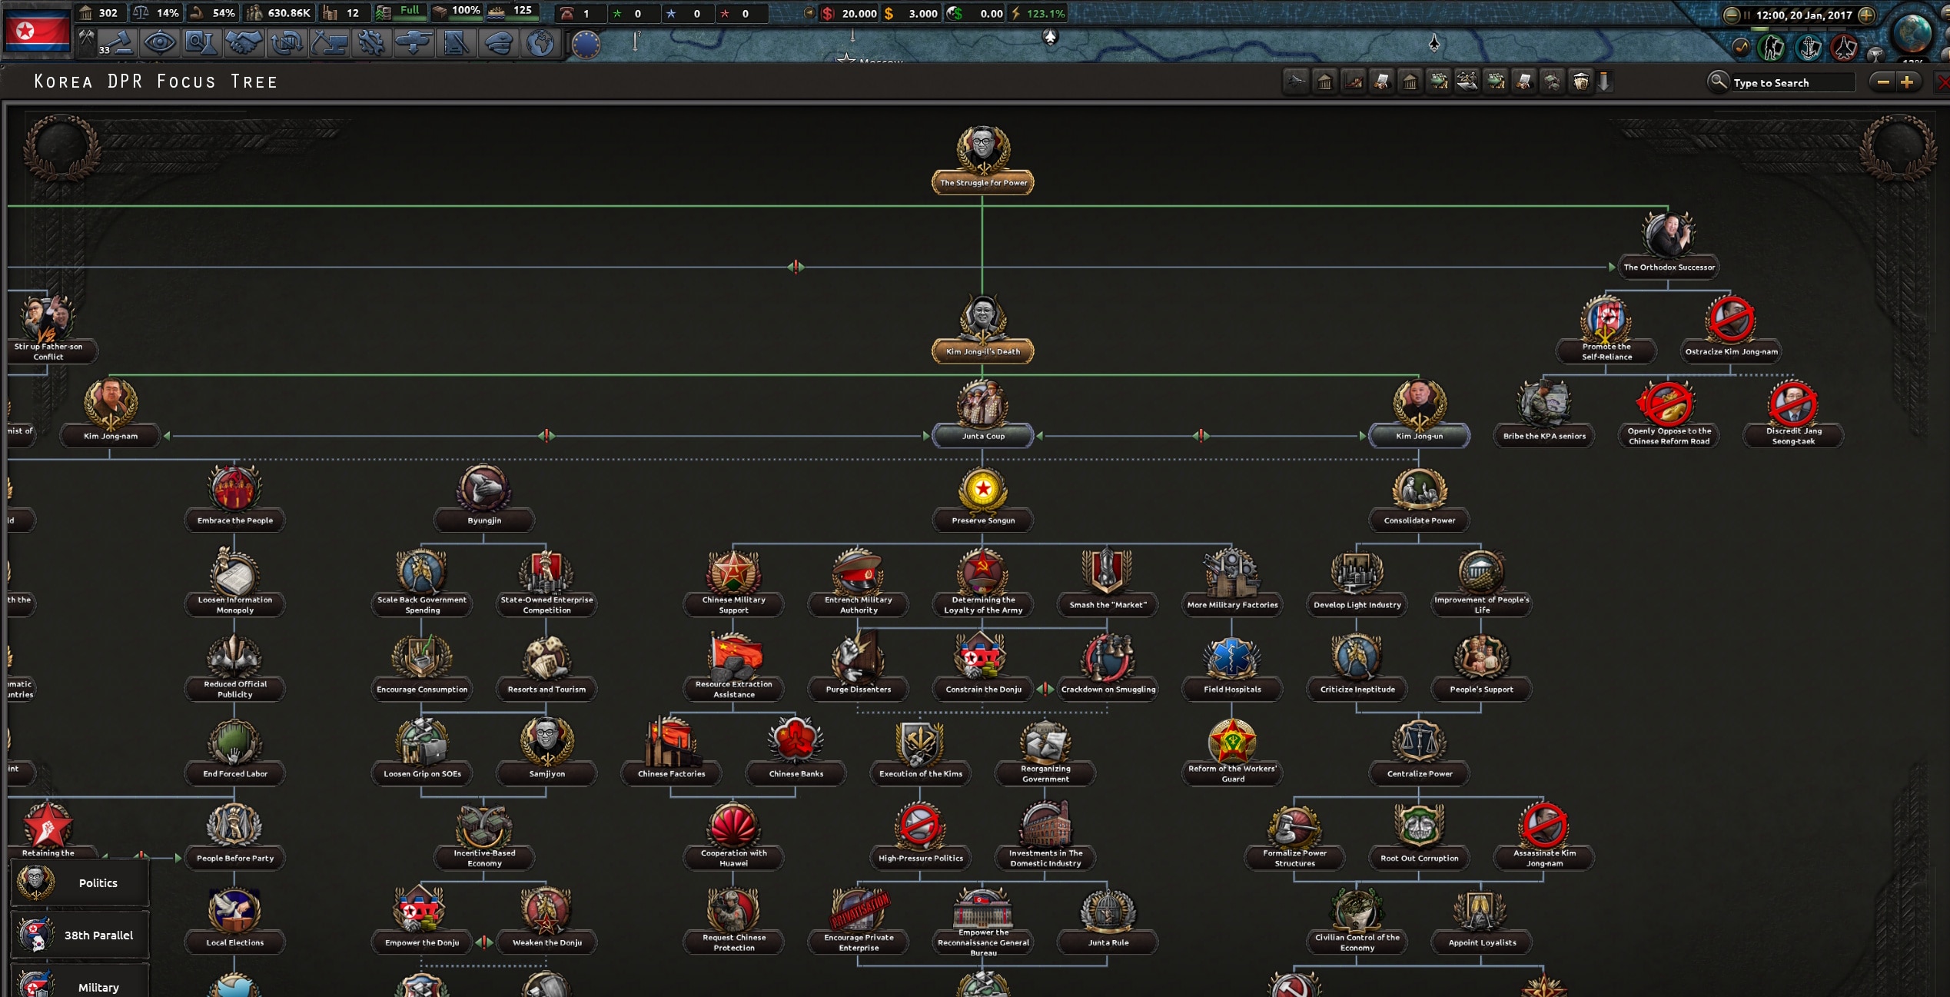1950x997 pixels.
Task: Click the date 12:00, 20 Jan, 2017
Action: (1803, 15)
